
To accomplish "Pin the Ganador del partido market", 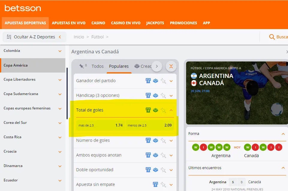I will [x=163, y=81].
